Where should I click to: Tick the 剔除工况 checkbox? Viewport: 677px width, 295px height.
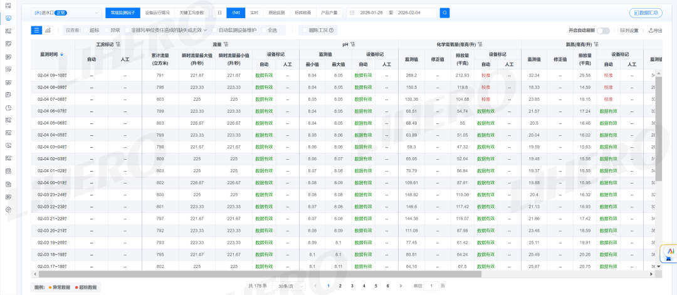(305, 30)
